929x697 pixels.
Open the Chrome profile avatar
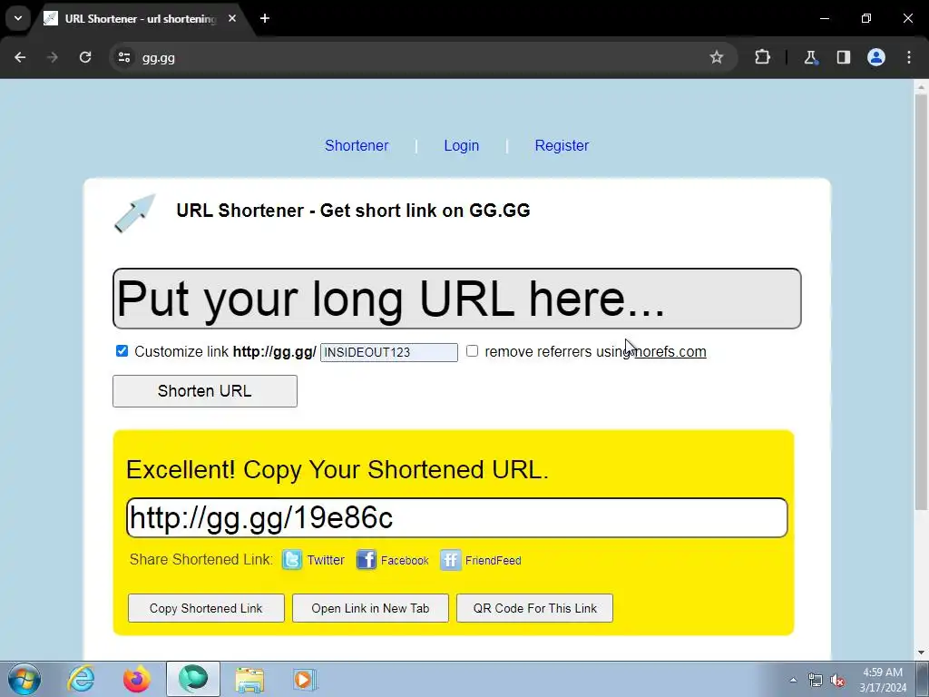(876, 57)
